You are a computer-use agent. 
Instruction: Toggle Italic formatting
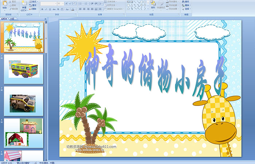(x=46, y=9)
